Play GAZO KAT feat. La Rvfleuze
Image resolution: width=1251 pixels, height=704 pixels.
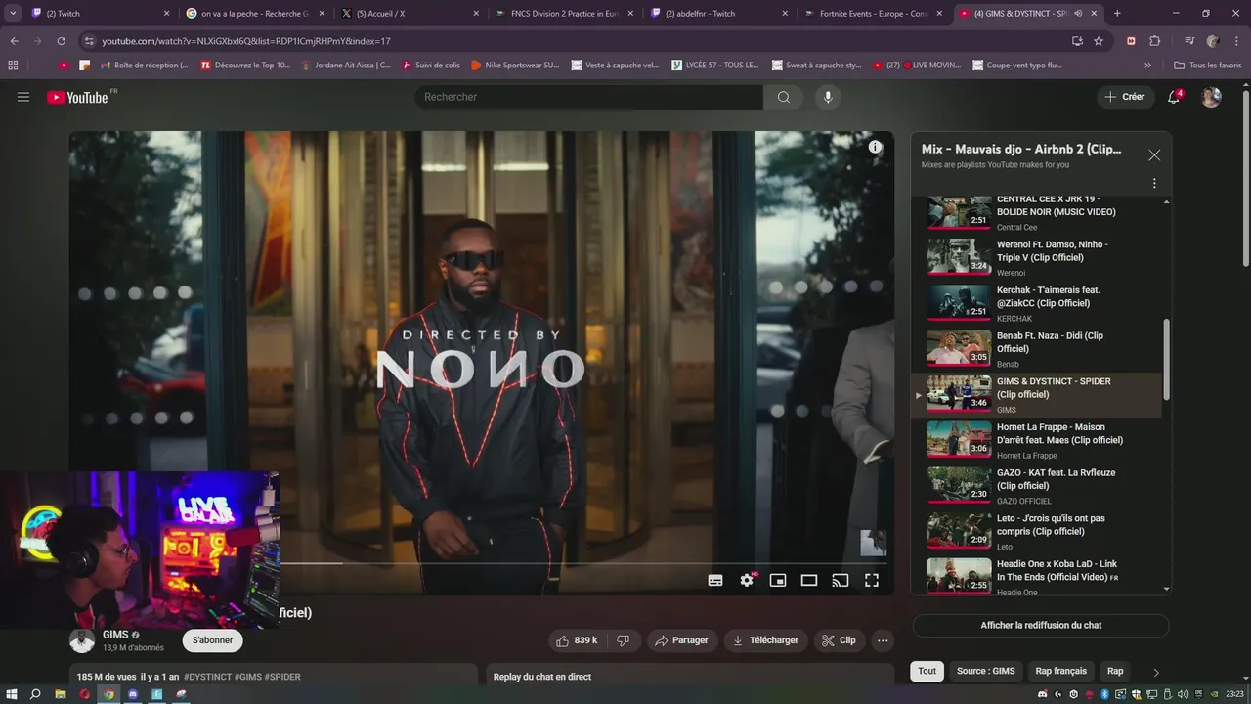(1036, 486)
